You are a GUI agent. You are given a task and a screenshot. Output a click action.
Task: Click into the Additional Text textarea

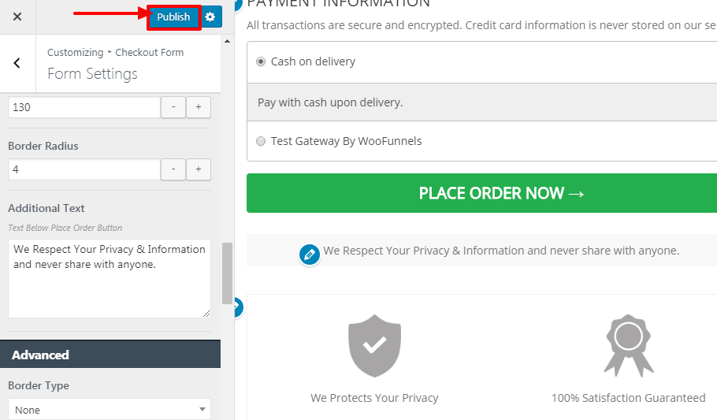[x=110, y=278]
